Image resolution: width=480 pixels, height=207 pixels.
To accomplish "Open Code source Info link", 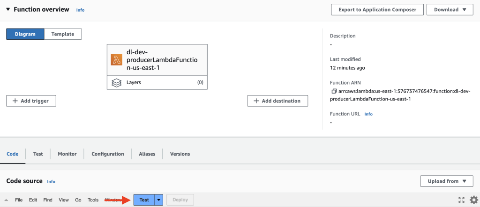I will [x=51, y=182].
